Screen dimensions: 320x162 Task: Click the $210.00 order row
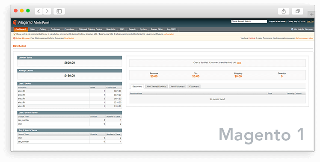[x=70, y=103]
